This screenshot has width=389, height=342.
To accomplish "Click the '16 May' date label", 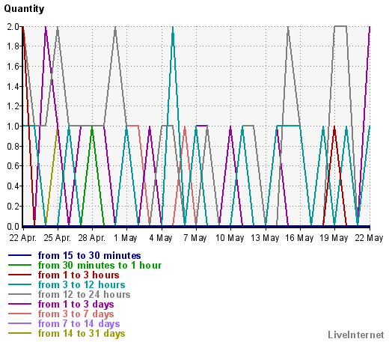I will 299,238.
